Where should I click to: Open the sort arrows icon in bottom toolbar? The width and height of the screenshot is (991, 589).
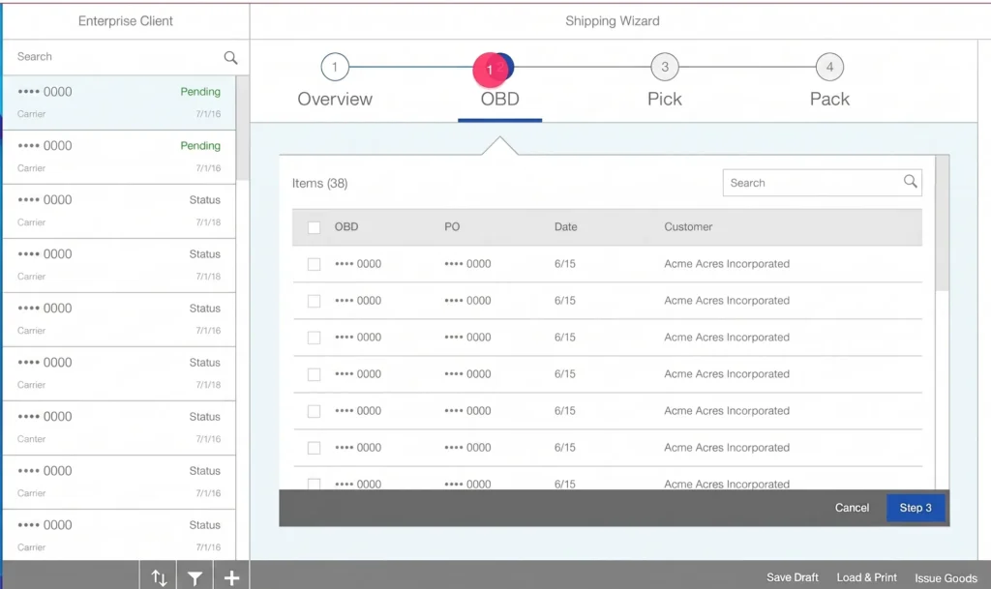pos(159,576)
